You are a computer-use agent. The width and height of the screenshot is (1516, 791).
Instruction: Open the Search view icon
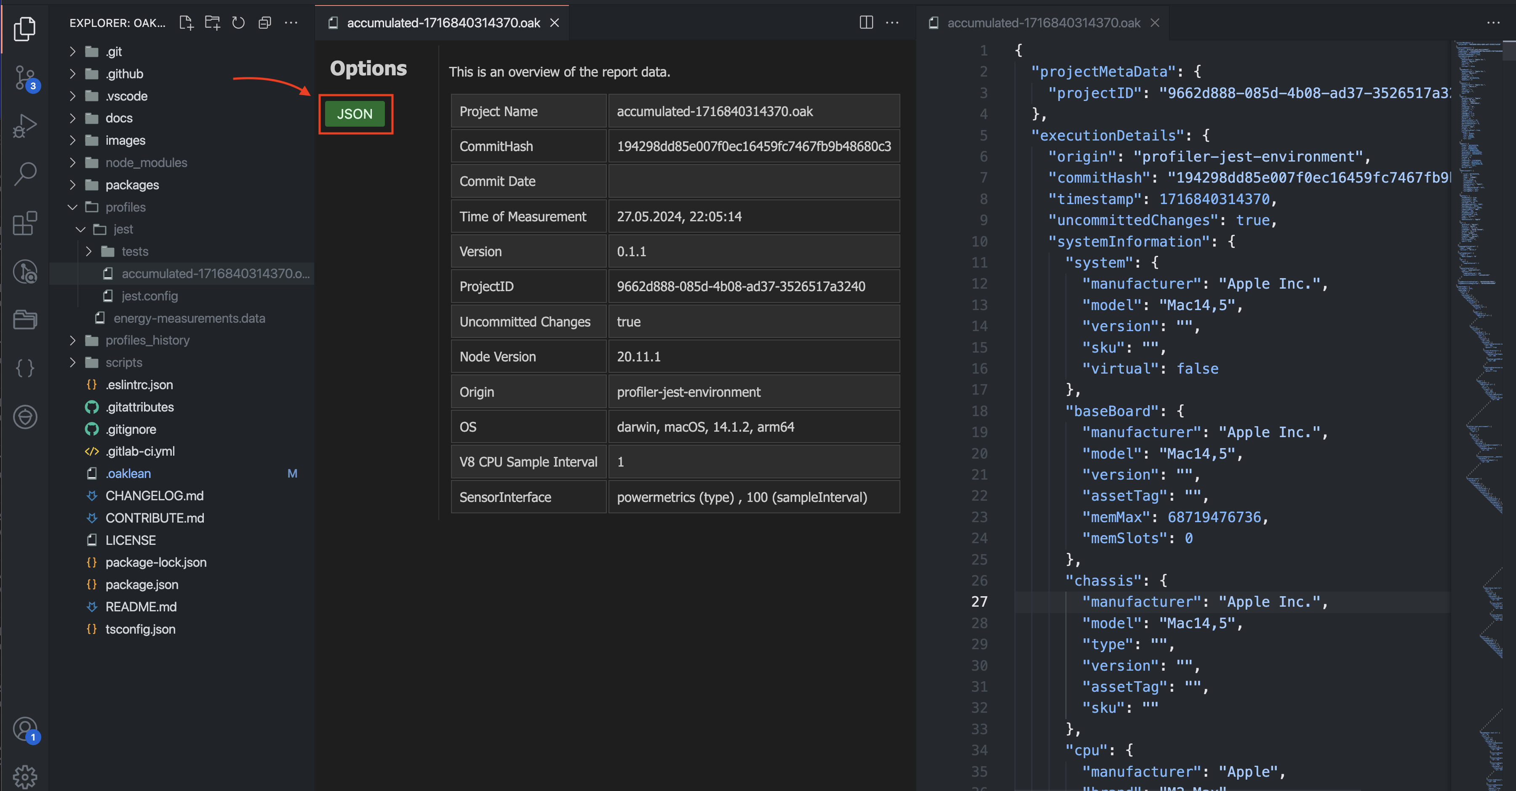coord(25,174)
